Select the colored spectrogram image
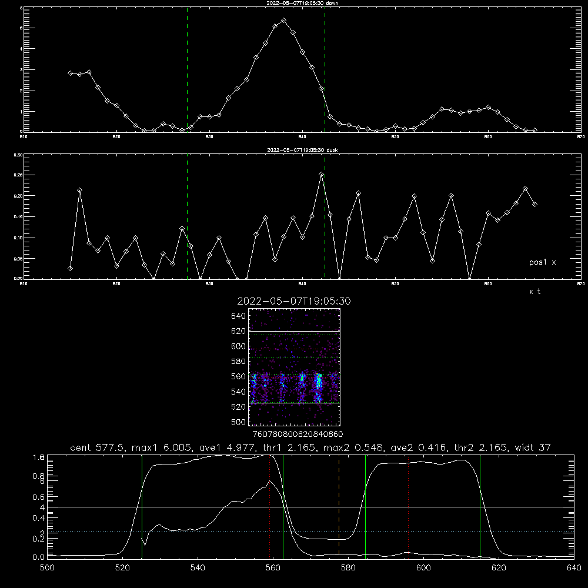The height and width of the screenshot is (588, 588). point(294,367)
